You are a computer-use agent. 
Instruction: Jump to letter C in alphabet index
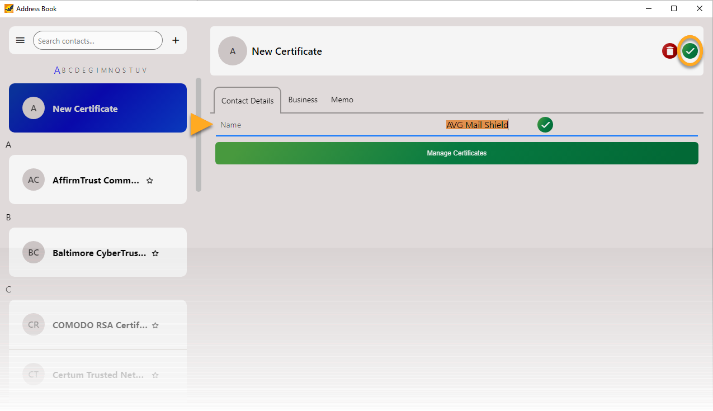[70, 70]
